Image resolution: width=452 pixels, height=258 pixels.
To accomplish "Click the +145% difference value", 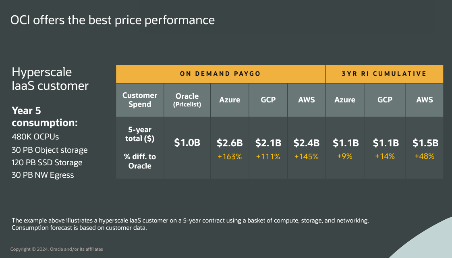I will pos(307,157).
